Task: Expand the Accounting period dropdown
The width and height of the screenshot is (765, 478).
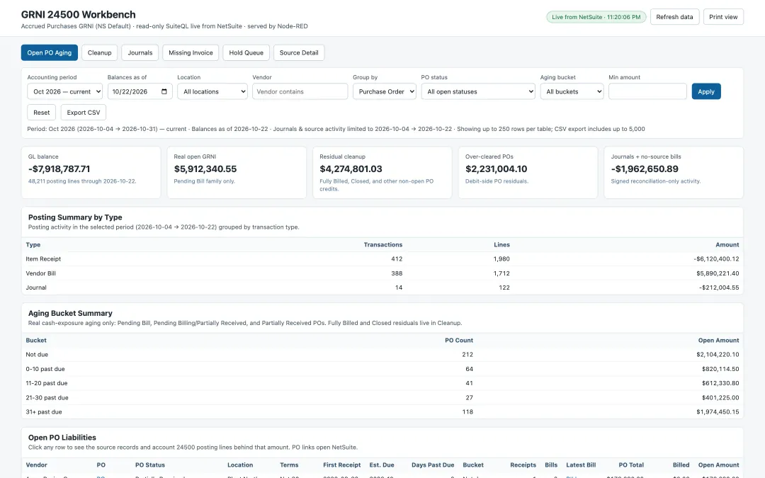Action: pyautogui.click(x=65, y=91)
